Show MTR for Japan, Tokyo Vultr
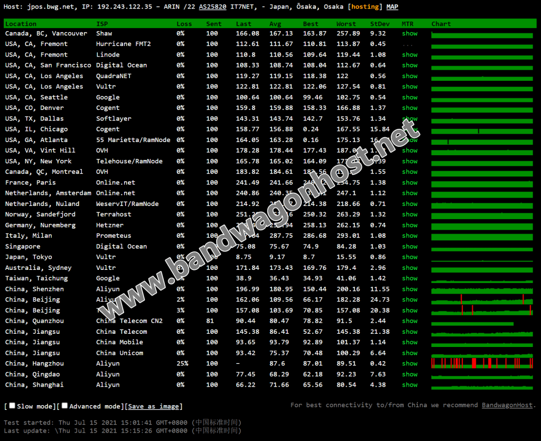Image resolution: width=541 pixels, height=441 pixels. tap(409, 257)
